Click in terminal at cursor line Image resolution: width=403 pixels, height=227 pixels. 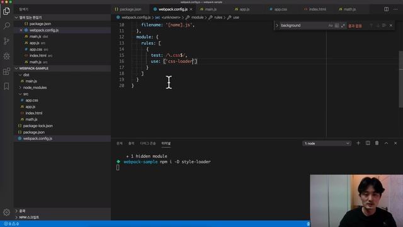click(118, 168)
